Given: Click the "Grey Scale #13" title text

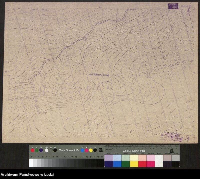Looking at the screenshot, I should (69, 150).
